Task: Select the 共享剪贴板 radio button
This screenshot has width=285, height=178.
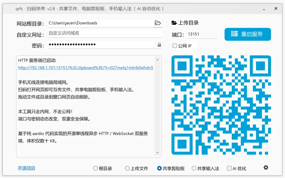Action: 159,168
